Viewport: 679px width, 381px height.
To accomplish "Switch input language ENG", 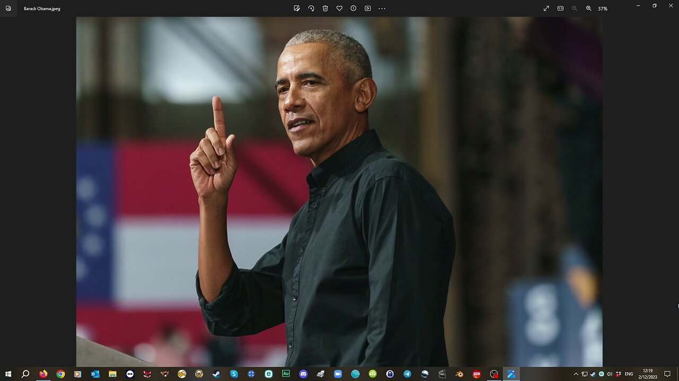I will click(629, 374).
